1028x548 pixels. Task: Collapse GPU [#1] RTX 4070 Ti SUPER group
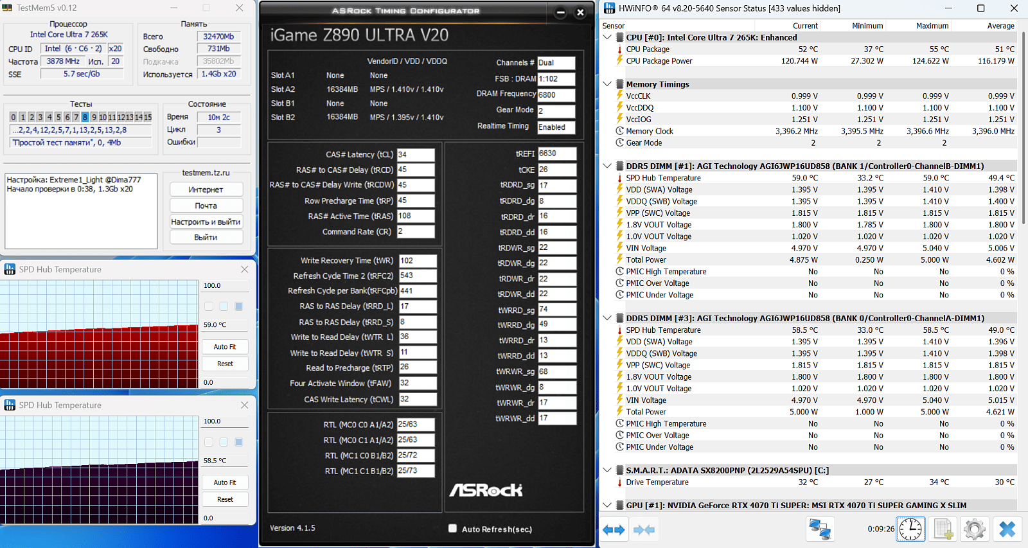click(x=607, y=506)
